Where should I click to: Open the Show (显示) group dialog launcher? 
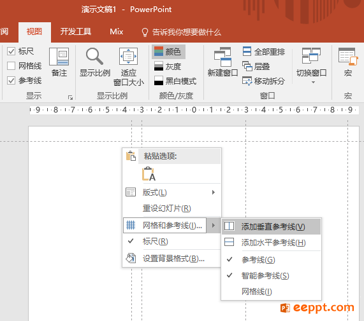(x=70, y=97)
